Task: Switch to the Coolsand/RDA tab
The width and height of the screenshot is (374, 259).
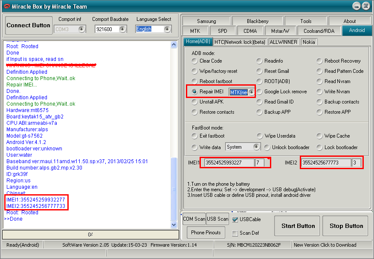Action: point(319,31)
